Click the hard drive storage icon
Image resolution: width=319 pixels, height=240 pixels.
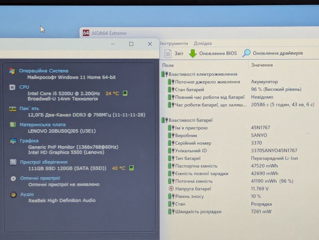click(13, 162)
